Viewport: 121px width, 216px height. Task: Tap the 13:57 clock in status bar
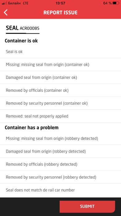pyautogui.click(x=60, y=3)
